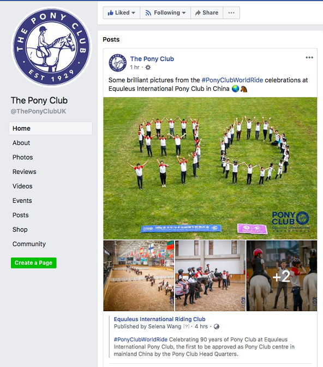Open the #PonyClubWorldRide hashtag in the post text
Screen dimensions: 323x367
click(x=232, y=80)
